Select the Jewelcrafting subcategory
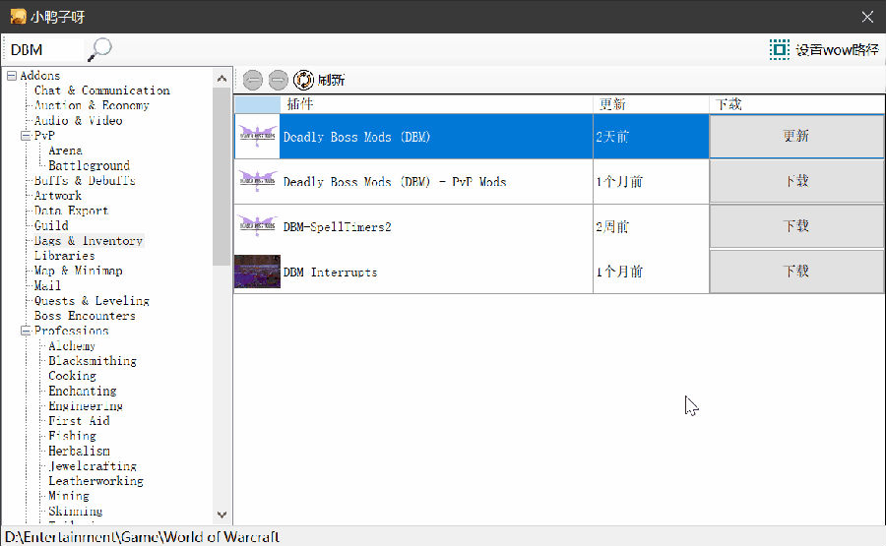 point(93,466)
